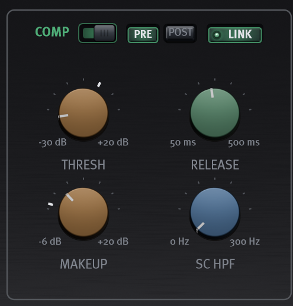Click the 0 Hz minimum filter label

(179, 242)
